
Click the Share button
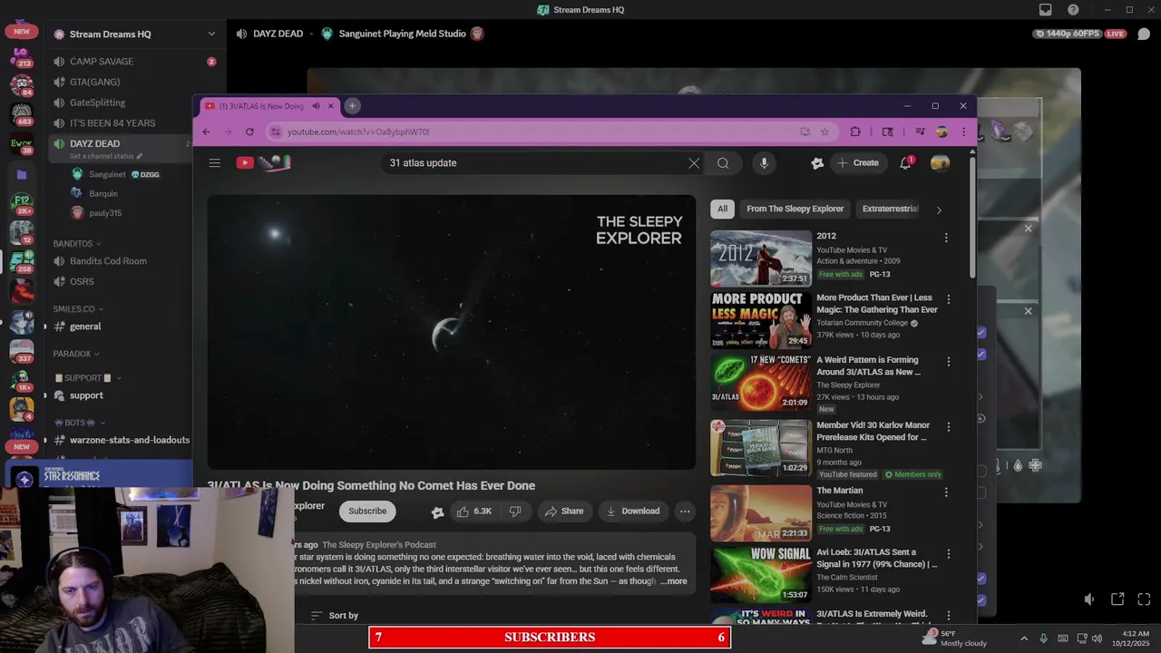click(x=563, y=512)
